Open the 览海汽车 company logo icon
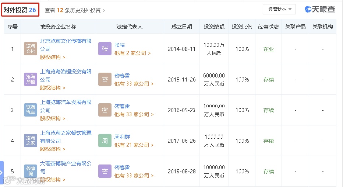Viewport: 343px width, 187px height. pyautogui.click(x=31, y=110)
